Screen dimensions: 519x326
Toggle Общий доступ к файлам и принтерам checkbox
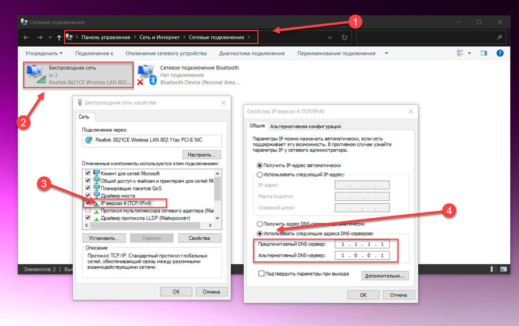pyautogui.click(x=88, y=180)
